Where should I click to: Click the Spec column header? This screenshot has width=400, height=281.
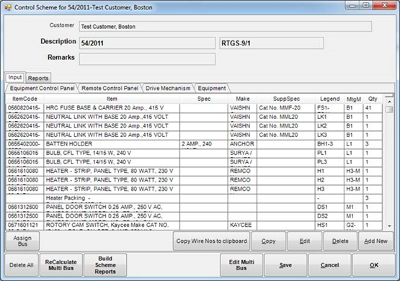pos(204,99)
